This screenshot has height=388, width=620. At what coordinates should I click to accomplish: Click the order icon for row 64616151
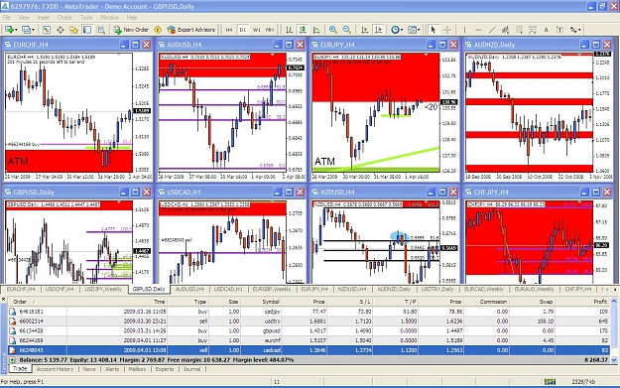(x=13, y=312)
